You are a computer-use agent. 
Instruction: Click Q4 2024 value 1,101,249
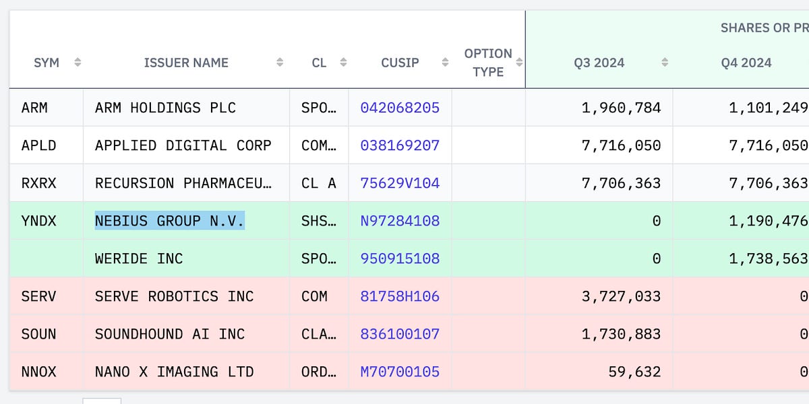[769, 108]
